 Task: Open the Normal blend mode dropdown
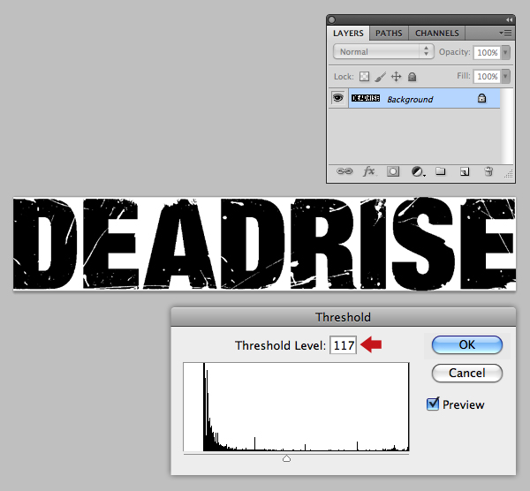click(x=383, y=52)
